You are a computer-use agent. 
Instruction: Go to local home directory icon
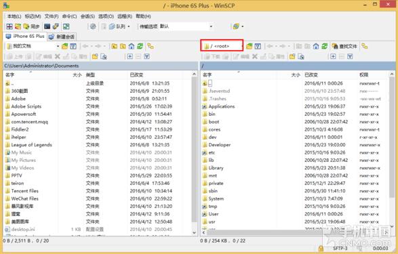(132, 46)
